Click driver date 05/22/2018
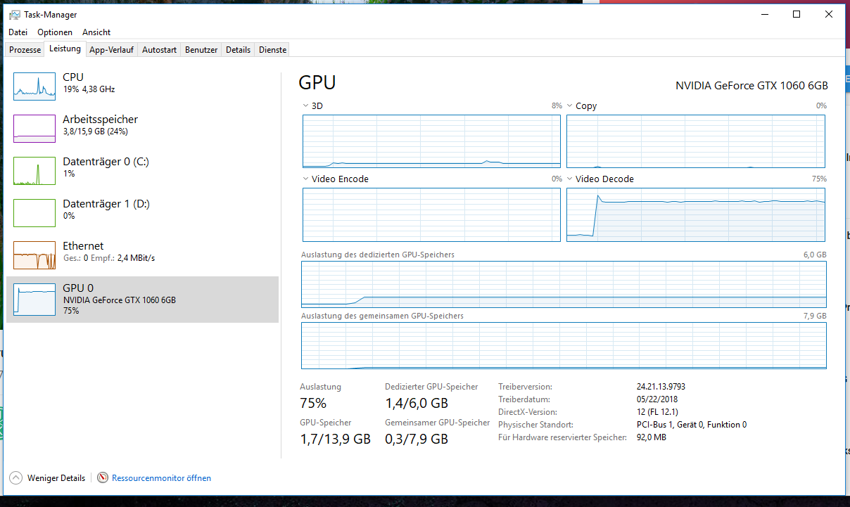Screen dimensions: 850x507 pos(657,399)
